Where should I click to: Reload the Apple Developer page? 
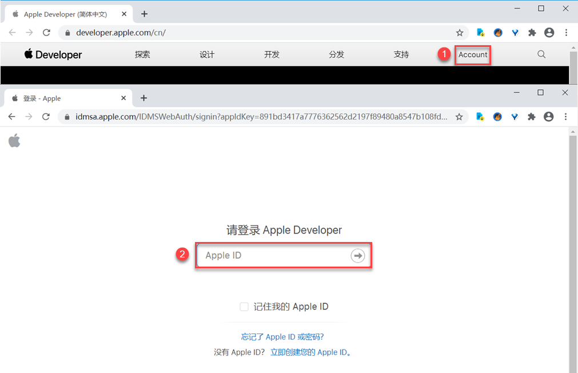[46, 33]
